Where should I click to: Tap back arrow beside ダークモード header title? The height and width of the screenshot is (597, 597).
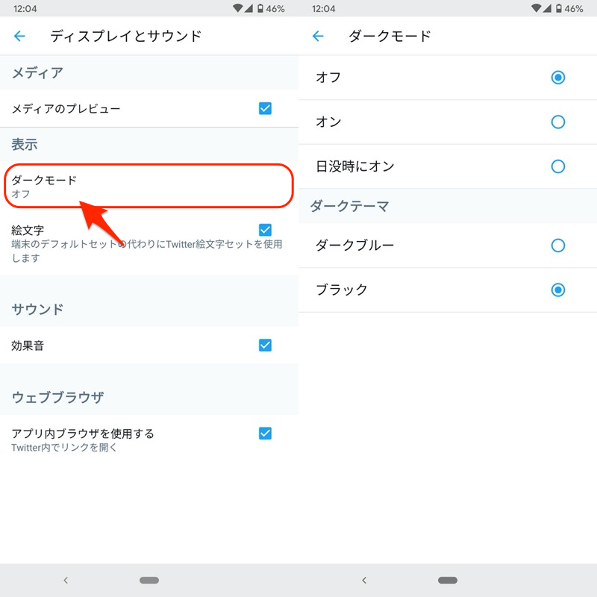[x=318, y=36]
